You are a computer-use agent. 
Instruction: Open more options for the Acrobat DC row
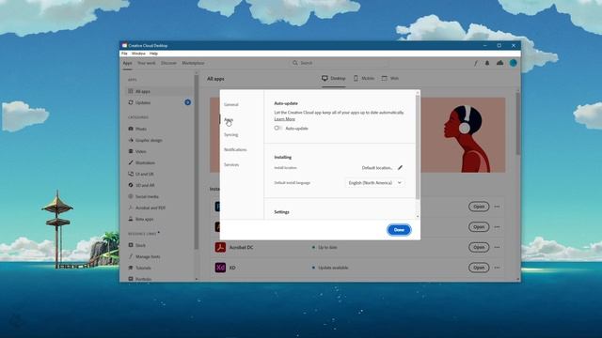click(497, 247)
